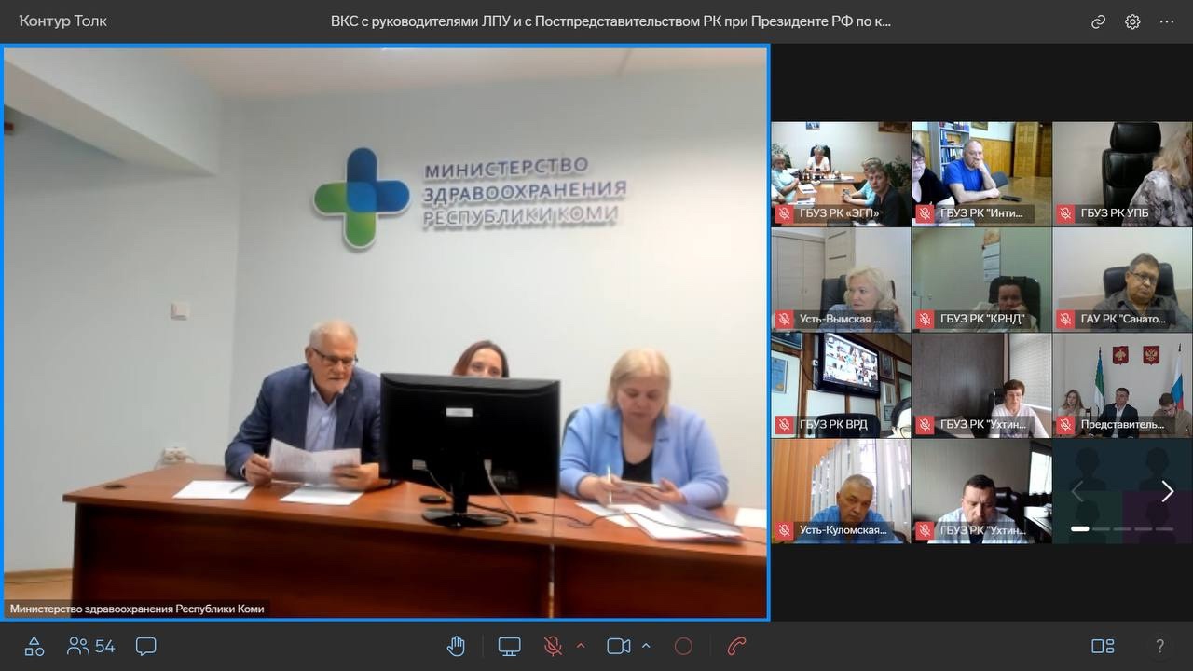This screenshot has height=671, width=1193.
Task: Open the participants list showing 54
Action: 91,646
